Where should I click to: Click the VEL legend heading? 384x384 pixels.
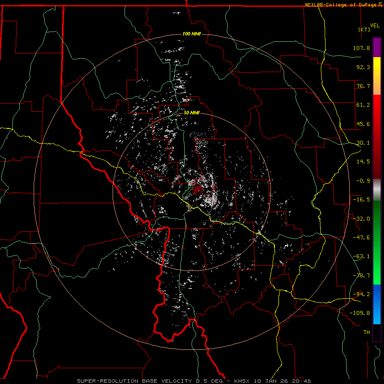coord(375,25)
